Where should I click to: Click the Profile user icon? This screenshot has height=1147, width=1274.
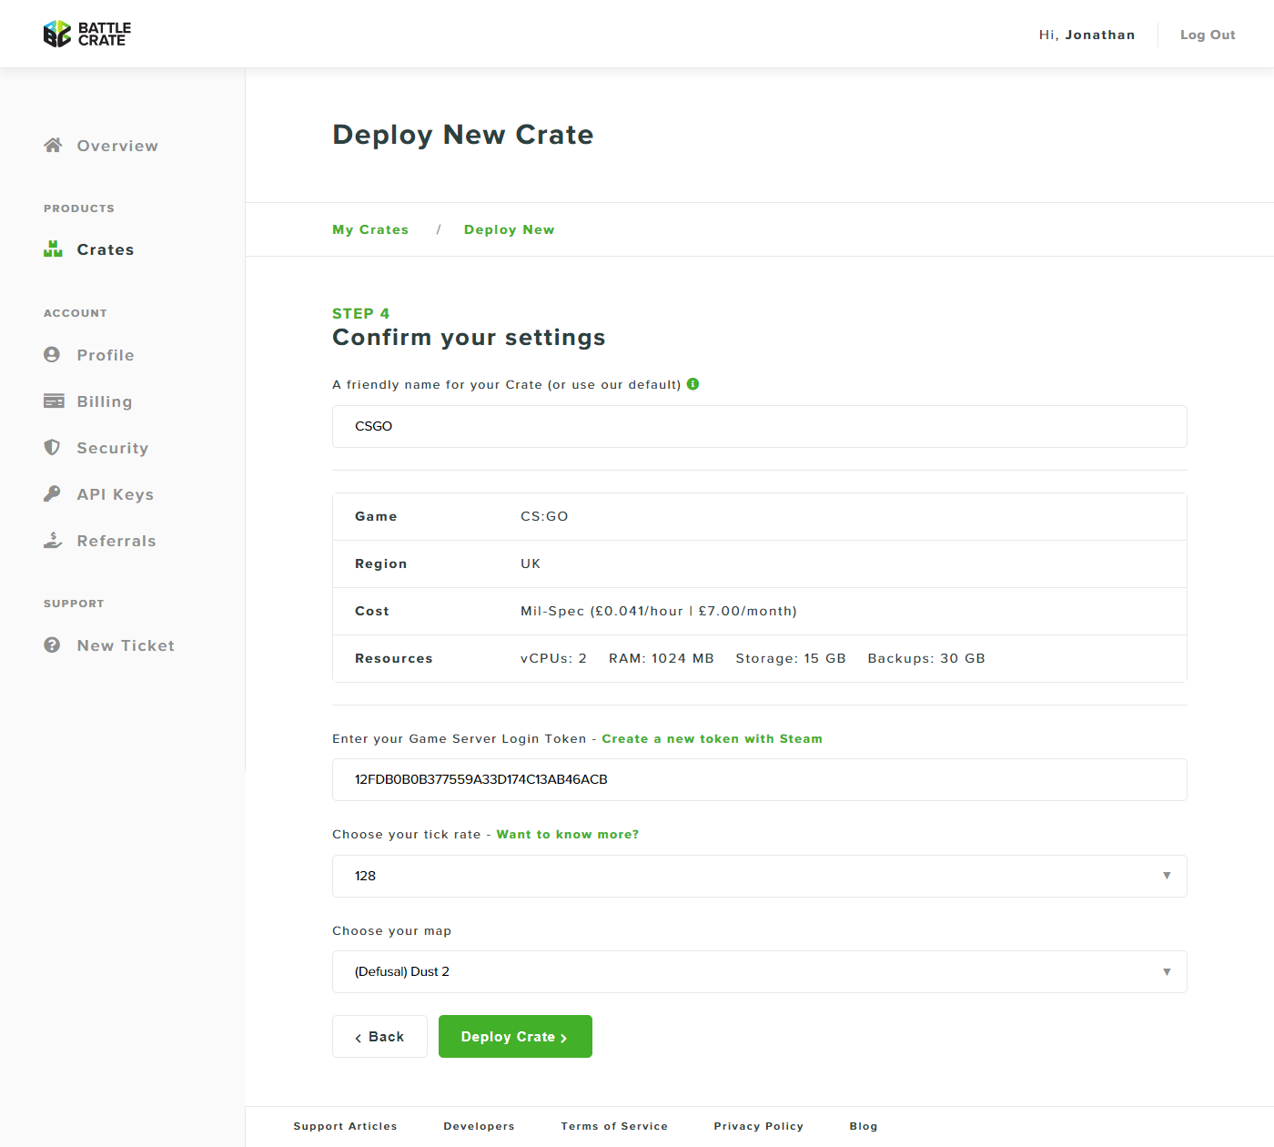click(x=52, y=354)
